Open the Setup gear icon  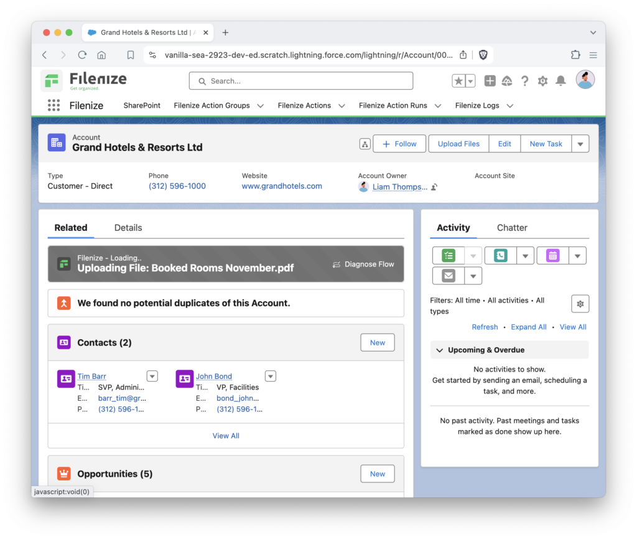click(542, 81)
